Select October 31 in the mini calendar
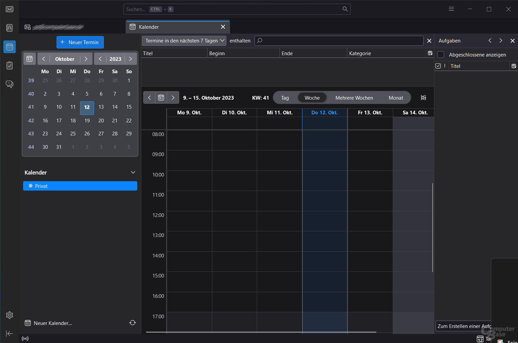 pos(59,147)
